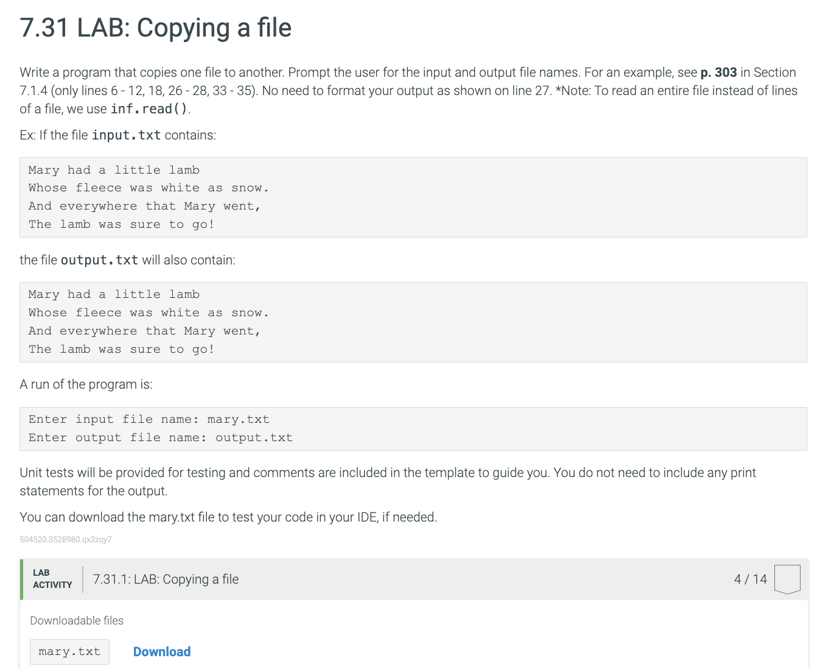Click the 504520.3528980.qx3zqy7 identifier text

pos(66,539)
